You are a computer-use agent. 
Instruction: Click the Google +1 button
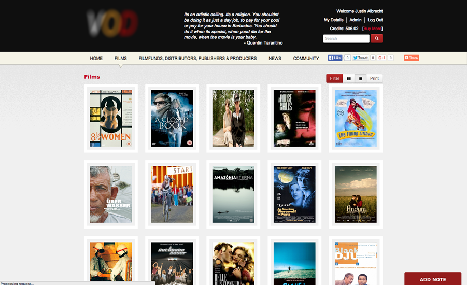click(x=381, y=58)
